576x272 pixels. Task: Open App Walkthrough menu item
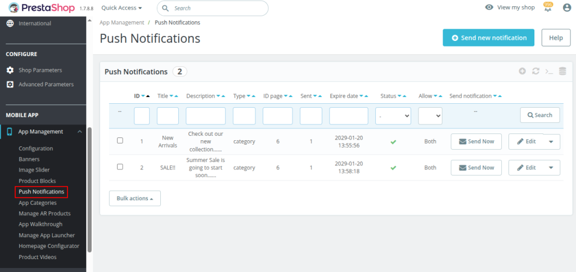coord(40,224)
